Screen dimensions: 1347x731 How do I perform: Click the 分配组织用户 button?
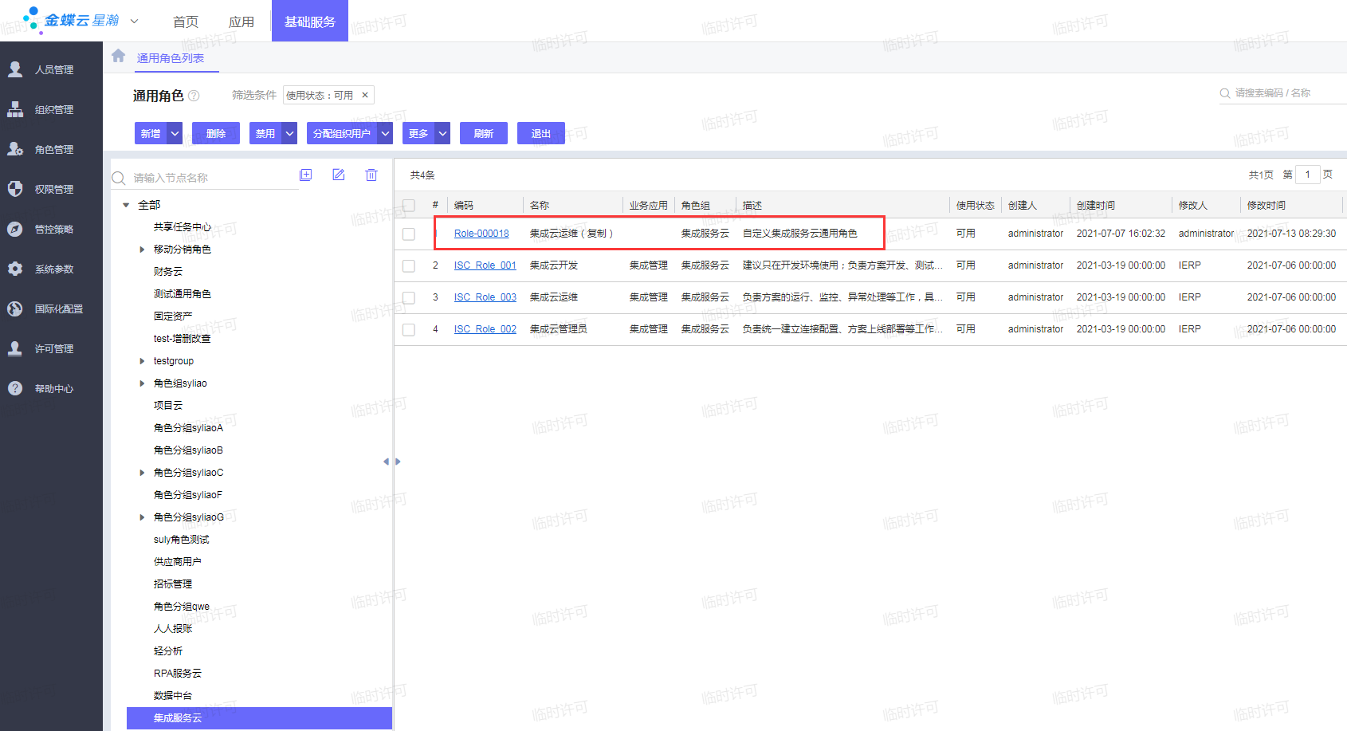[x=342, y=133]
